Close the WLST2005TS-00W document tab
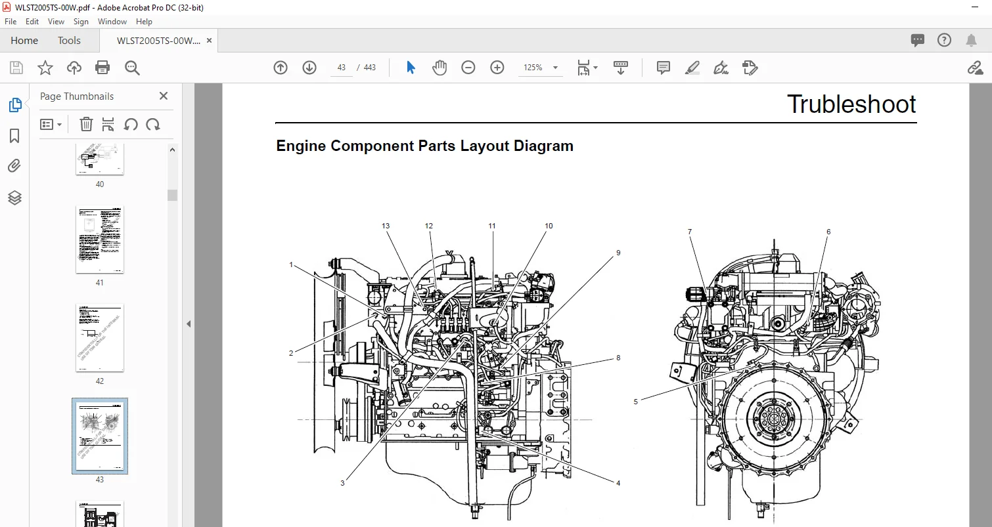 209,41
